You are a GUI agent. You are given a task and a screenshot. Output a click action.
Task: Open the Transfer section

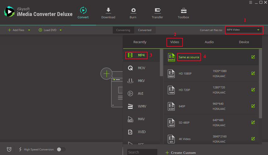(157, 13)
